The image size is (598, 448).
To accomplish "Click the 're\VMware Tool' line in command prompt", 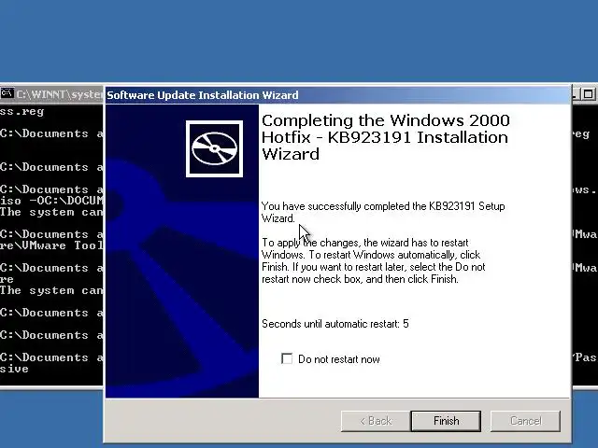I will 51,245.
